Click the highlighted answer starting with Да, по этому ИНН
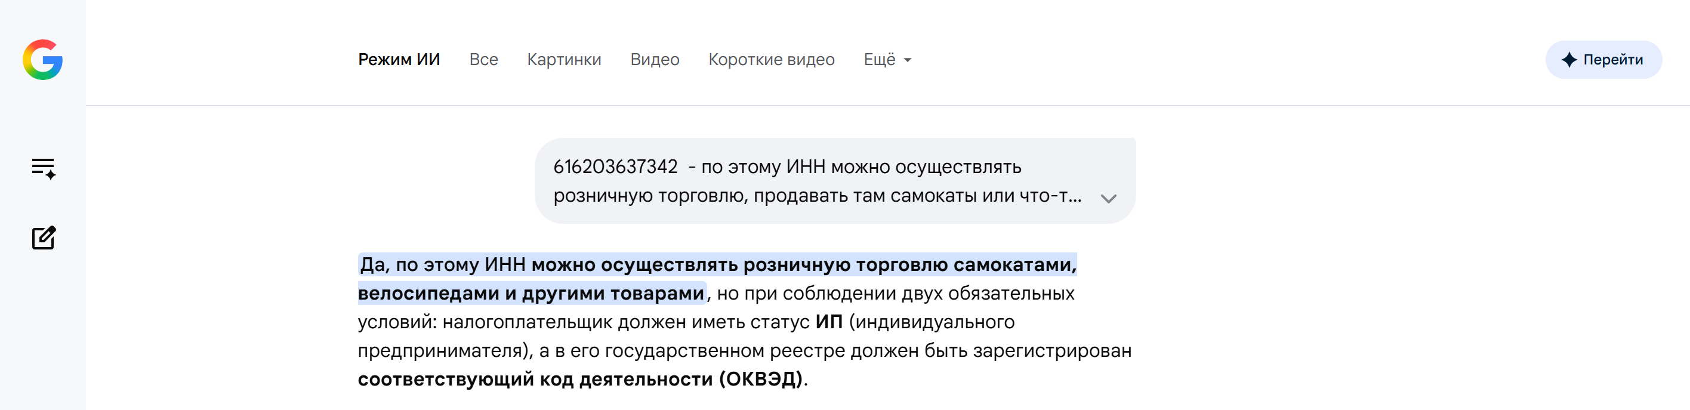This screenshot has width=1690, height=410. (x=718, y=279)
